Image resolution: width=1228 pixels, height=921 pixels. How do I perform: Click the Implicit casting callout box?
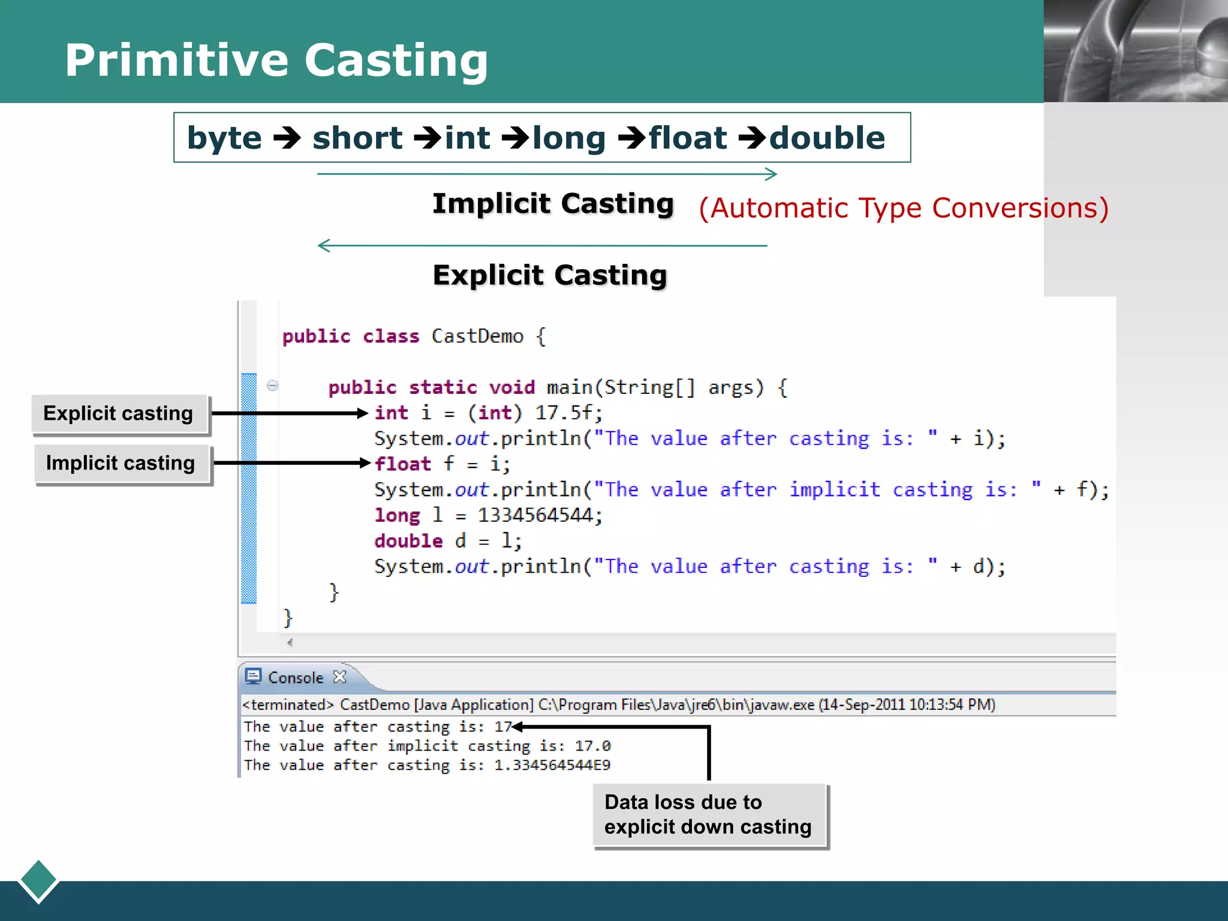(121, 463)
